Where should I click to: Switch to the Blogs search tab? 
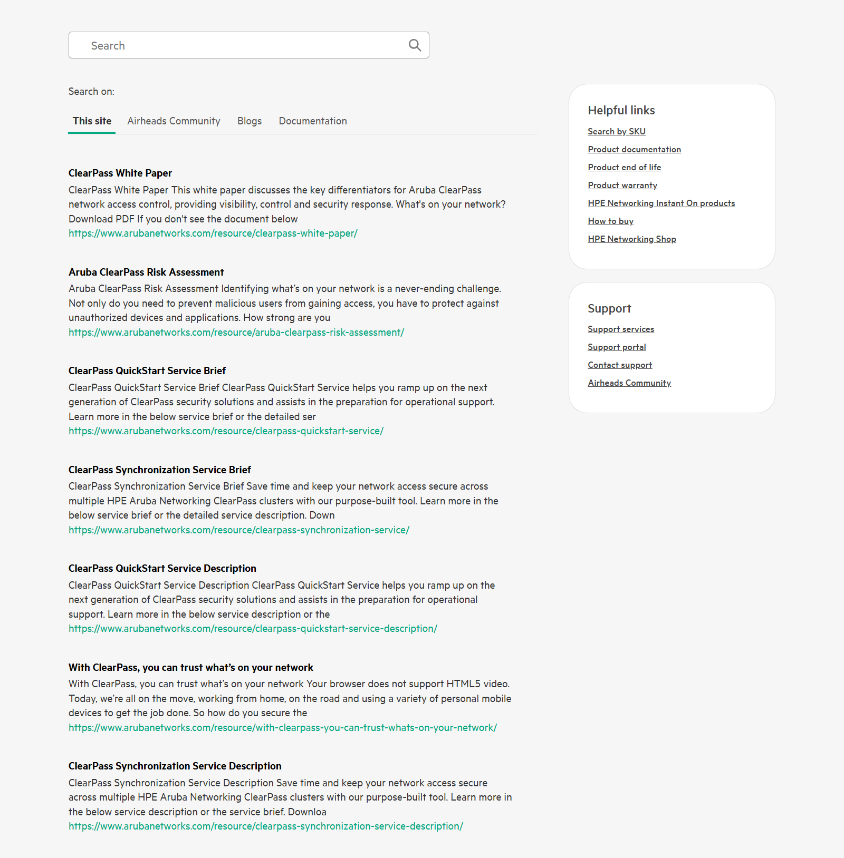[249, 121]
